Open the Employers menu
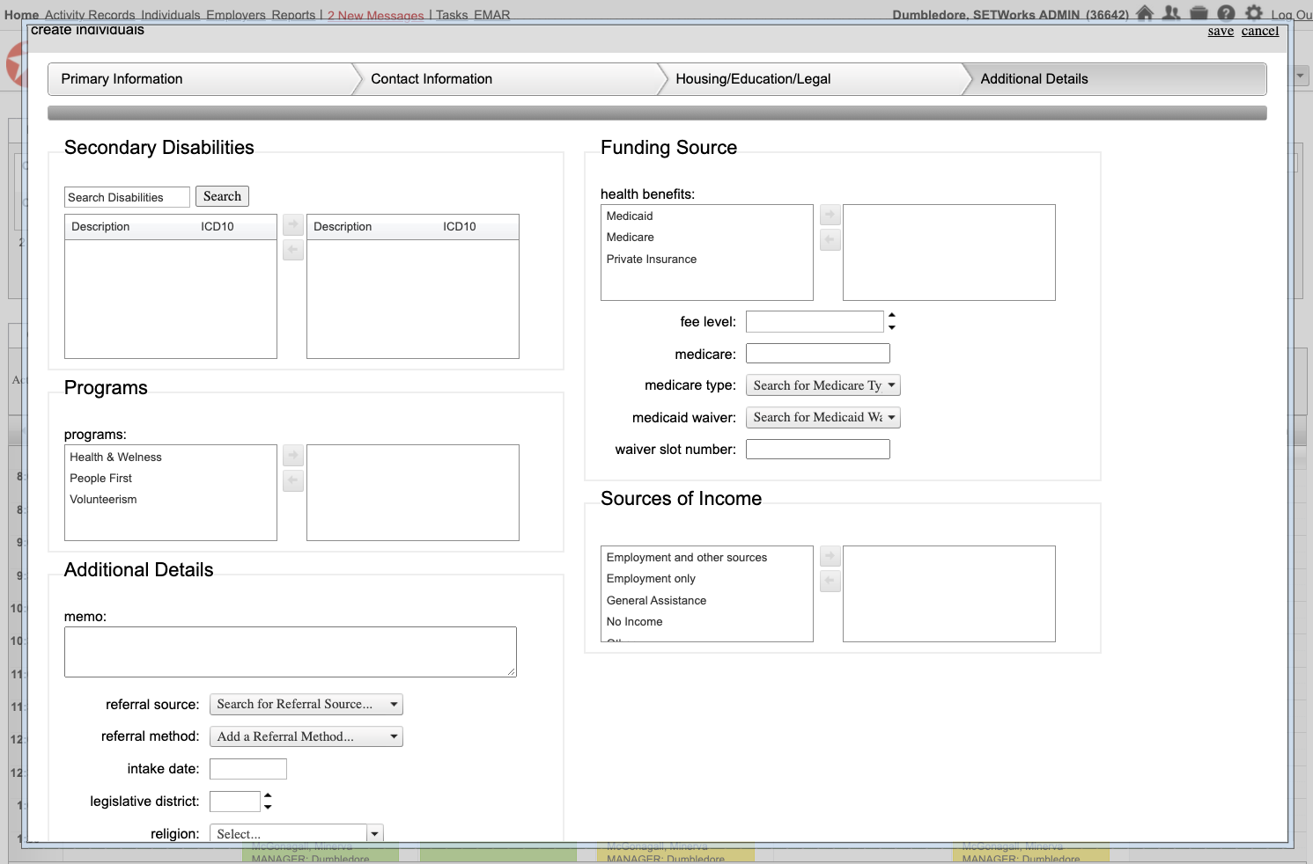The width and height of the screenshot is (1313, 864). pyautogui.click(x=235, y=15)
